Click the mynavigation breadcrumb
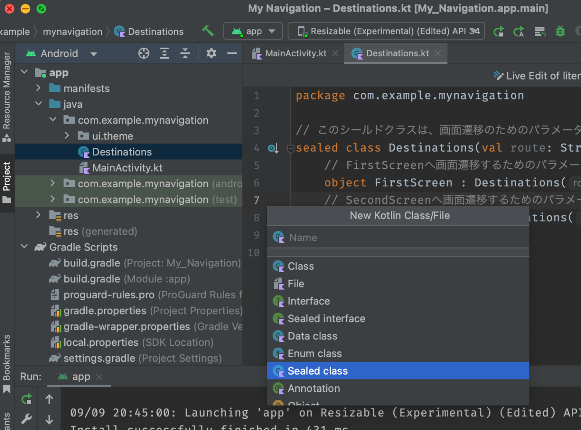The height and width of the screenshot is (430, 581). point(73,31)
